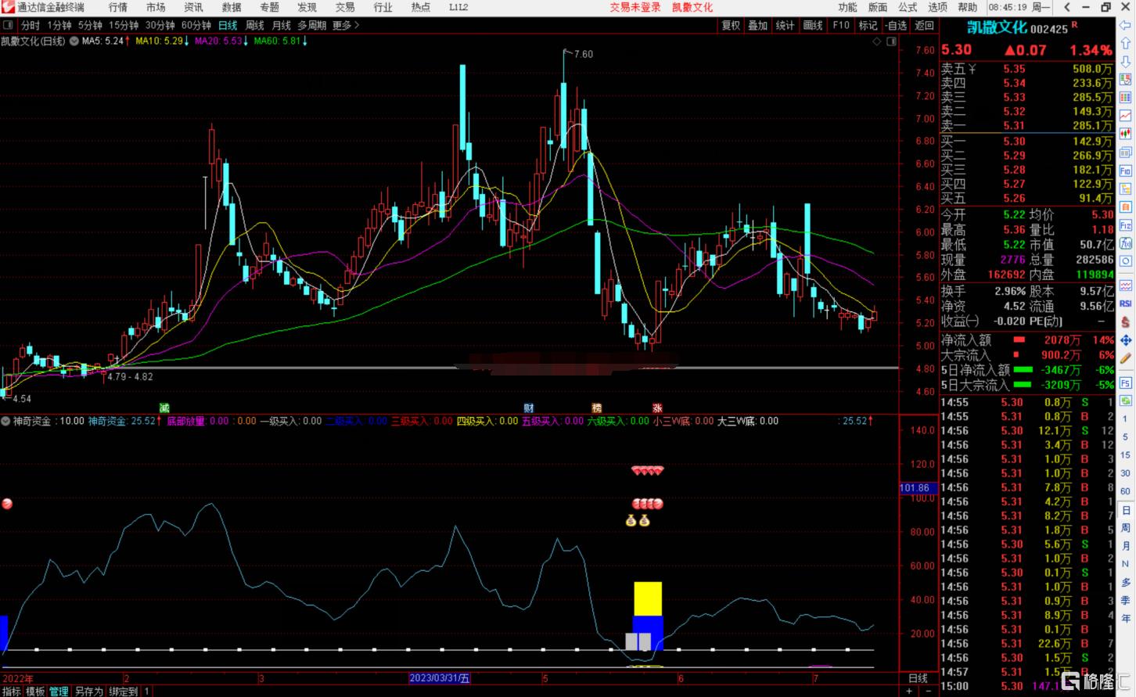The width and height of the screenshot is (1136, 697).
Task: Click the 交易未登录 login link
Action: point(635,7)
